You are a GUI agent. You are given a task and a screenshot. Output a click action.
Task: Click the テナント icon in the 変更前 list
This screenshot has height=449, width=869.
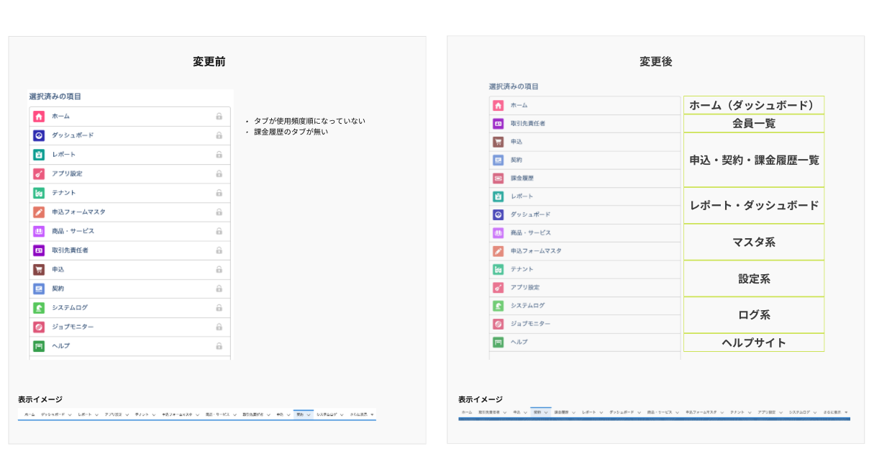[39, 193]
